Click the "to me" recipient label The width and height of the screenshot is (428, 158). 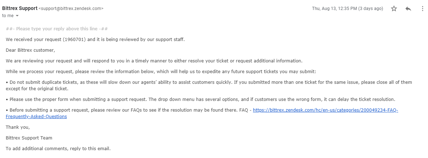coord(8,15)
